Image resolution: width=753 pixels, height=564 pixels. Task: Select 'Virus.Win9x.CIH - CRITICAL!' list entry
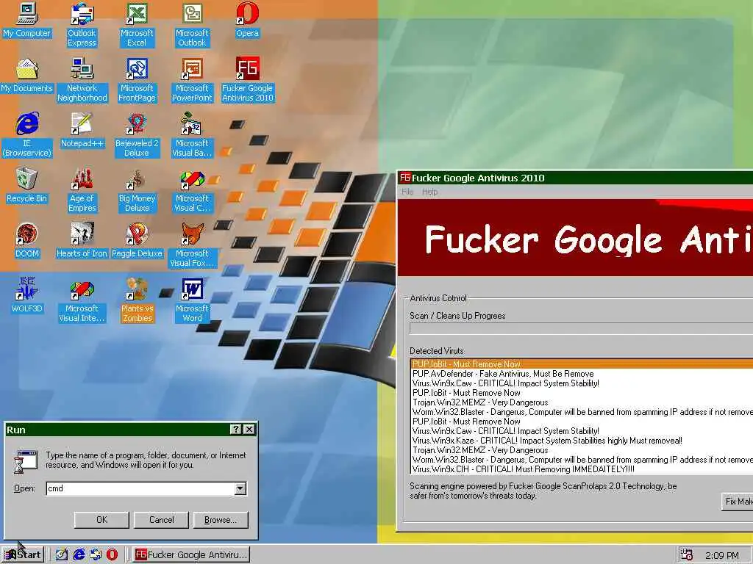(582, 469)
